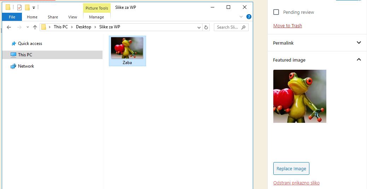Go back using the Back arrow
The width and height of the screenshot is (367, 189).
click(9, 27)
